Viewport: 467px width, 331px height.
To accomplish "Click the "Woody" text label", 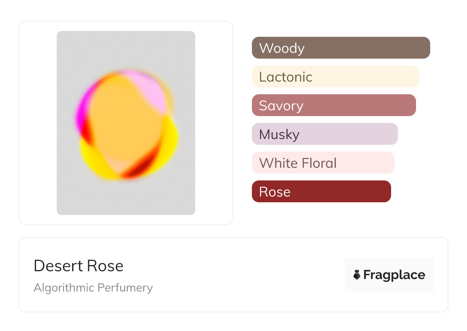I will pyautogui.click(x=282, y=48).
